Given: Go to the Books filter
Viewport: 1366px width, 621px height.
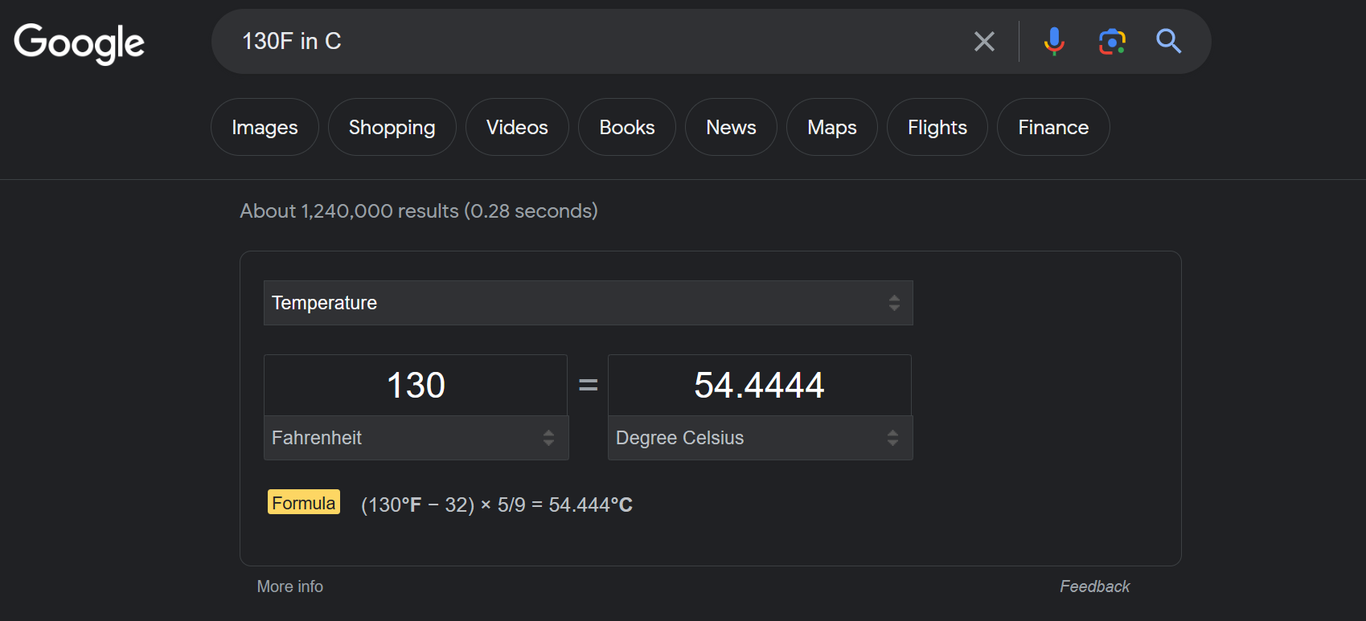Looking at the screenshot, I should pyautogui.click(x=627, y=127).
